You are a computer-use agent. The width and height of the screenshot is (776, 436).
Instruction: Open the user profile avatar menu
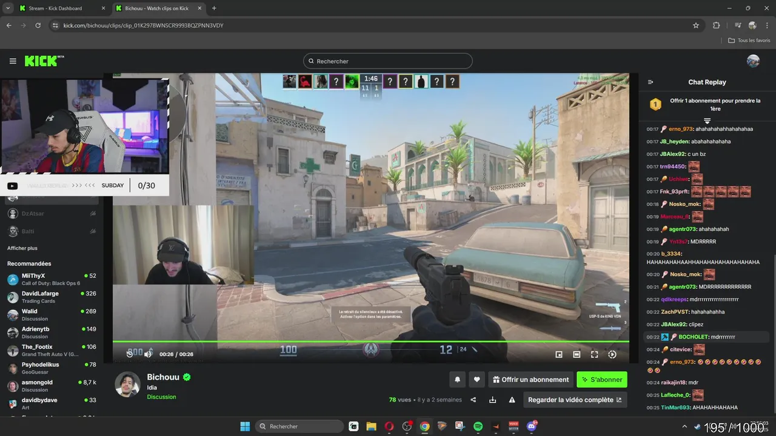[x=753, y=61]
